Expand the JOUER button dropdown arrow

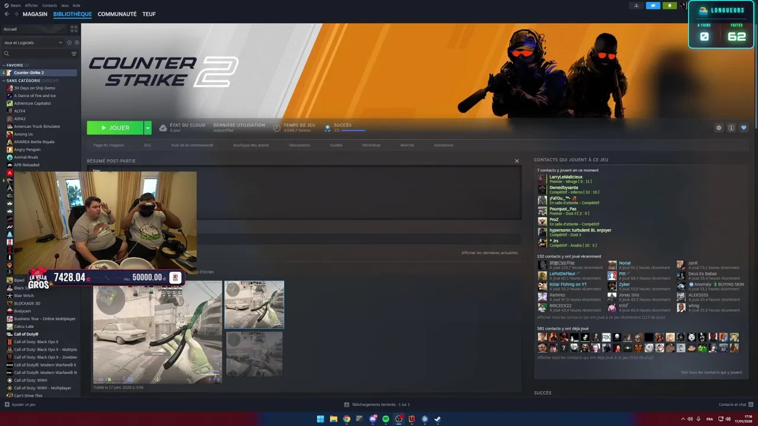click(x=147, y=128)
